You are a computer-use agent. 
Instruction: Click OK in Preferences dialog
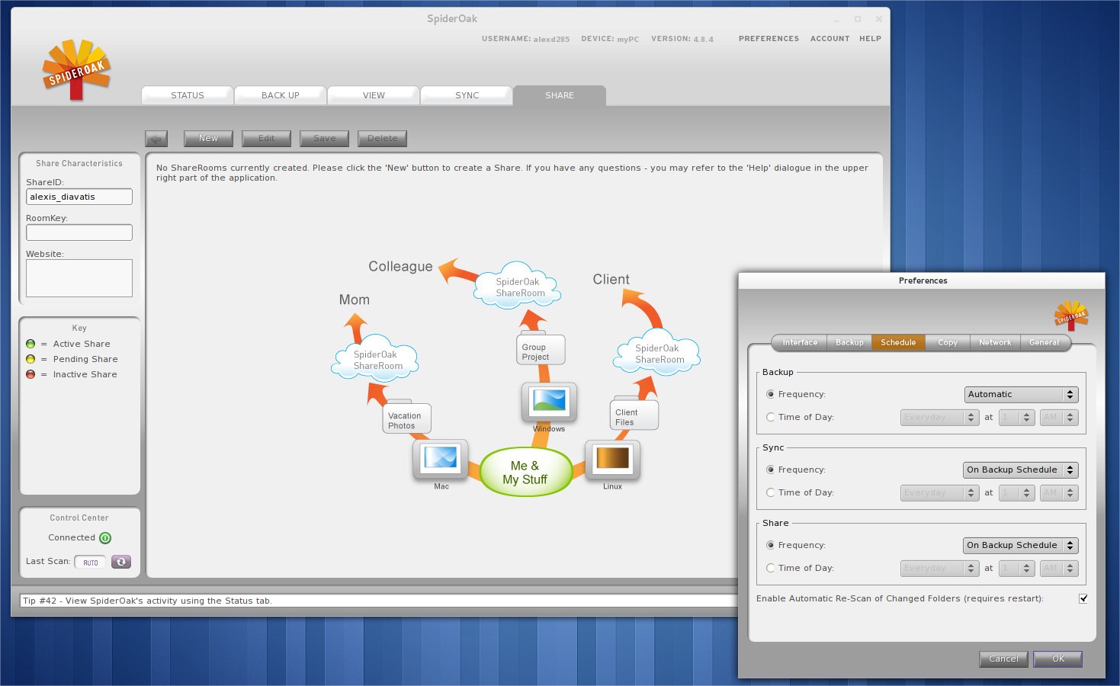[1058, 659]
